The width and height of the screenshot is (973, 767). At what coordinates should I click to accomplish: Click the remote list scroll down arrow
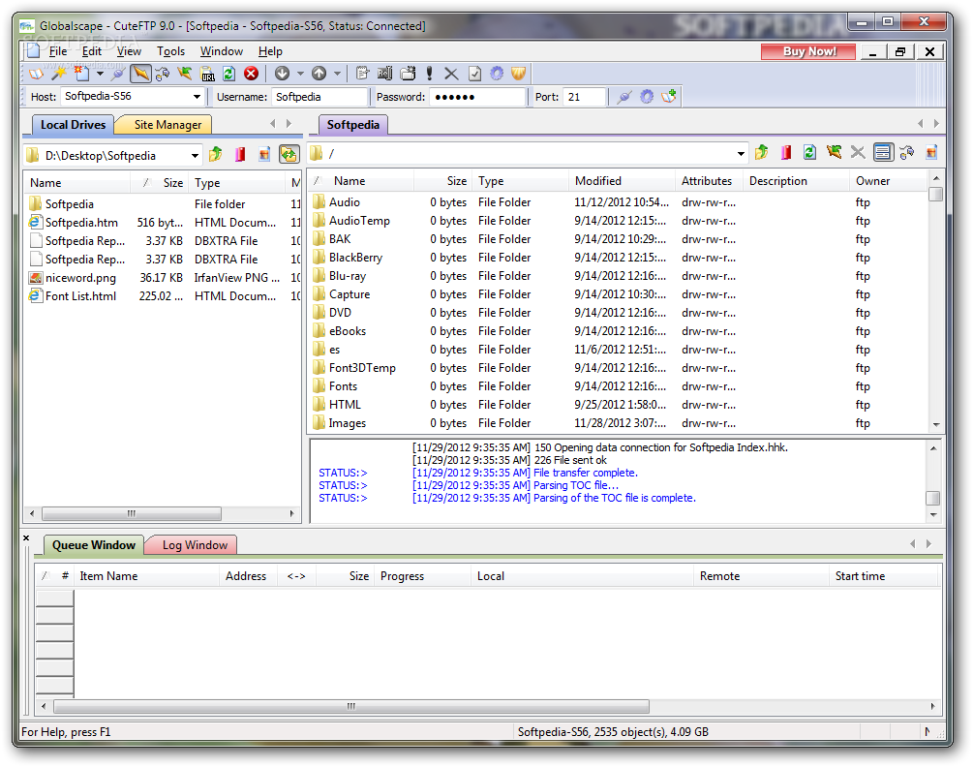coord(936,425)
